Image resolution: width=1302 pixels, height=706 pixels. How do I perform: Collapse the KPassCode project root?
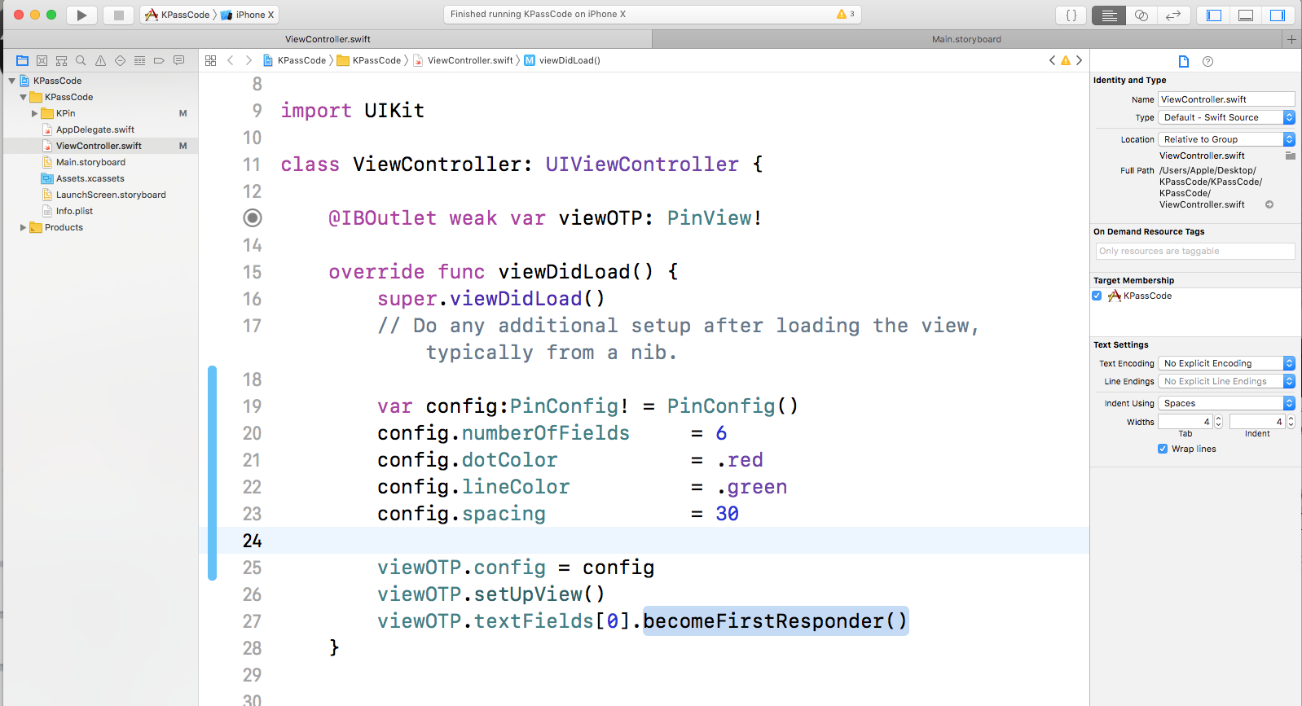[11, 81]
